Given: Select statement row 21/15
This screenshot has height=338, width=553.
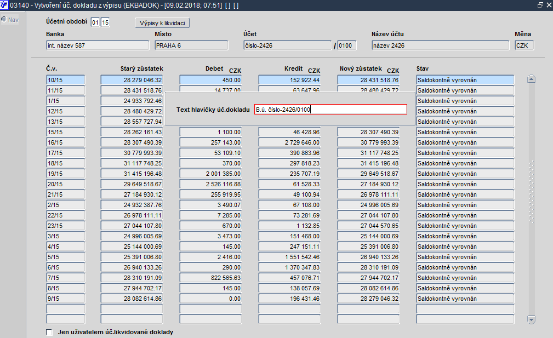Looking at the screenshot, I should [x=66, y=194].
